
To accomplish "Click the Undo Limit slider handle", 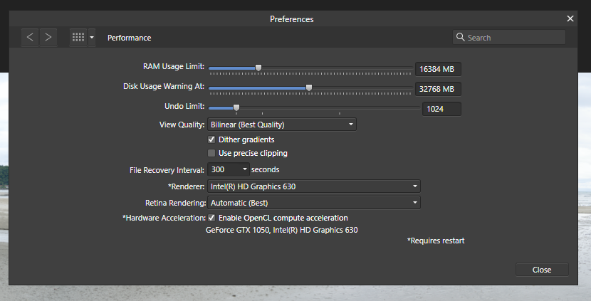I will pyautogui.click(x=236, y=108).
